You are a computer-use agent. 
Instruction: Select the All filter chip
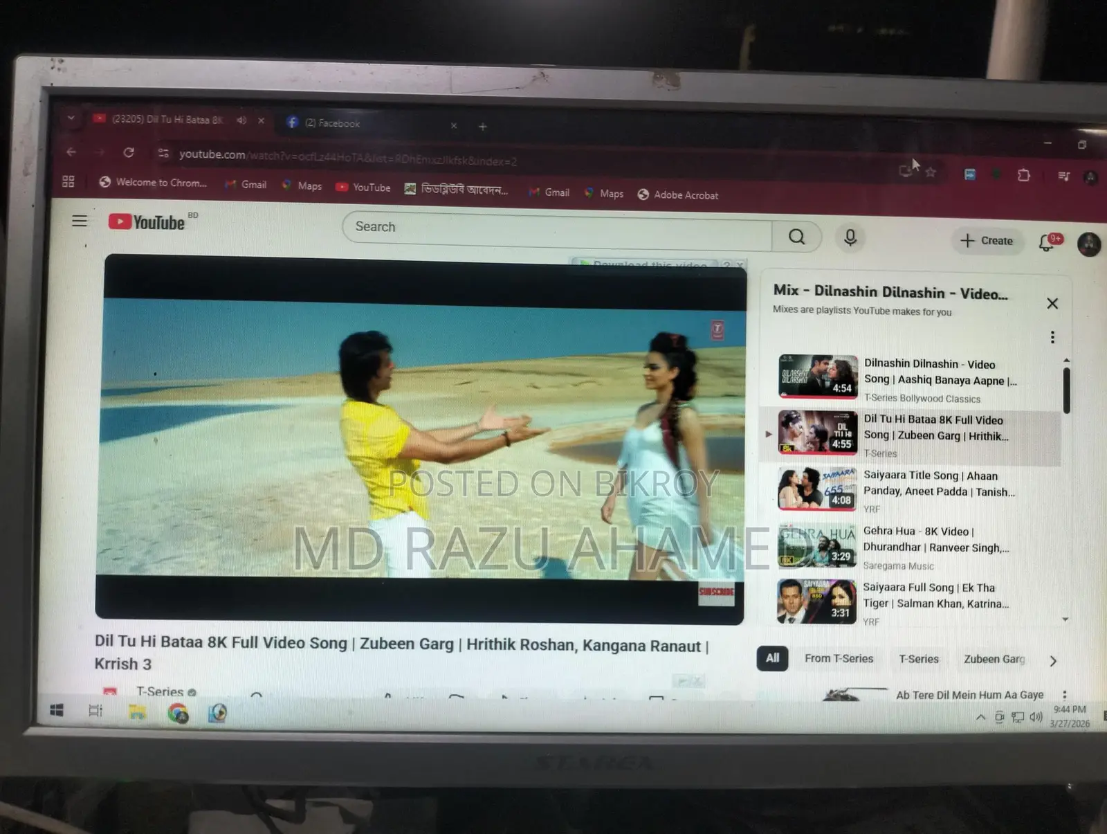(x=772, y=658)
